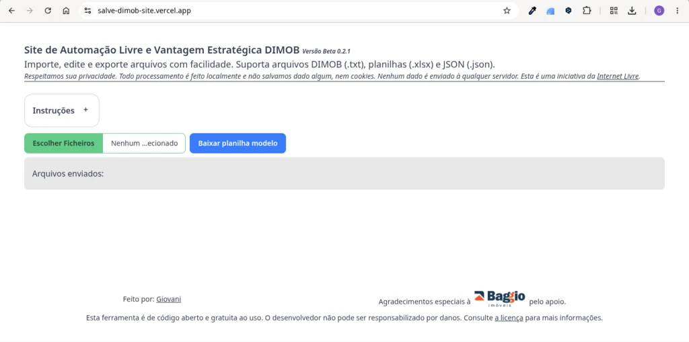Click the title 'Site de Automação Livre e Vantagem Estratégica DIMOB'
The width and height of the screenshot is (689, 342).
click(x=162, y=49)
